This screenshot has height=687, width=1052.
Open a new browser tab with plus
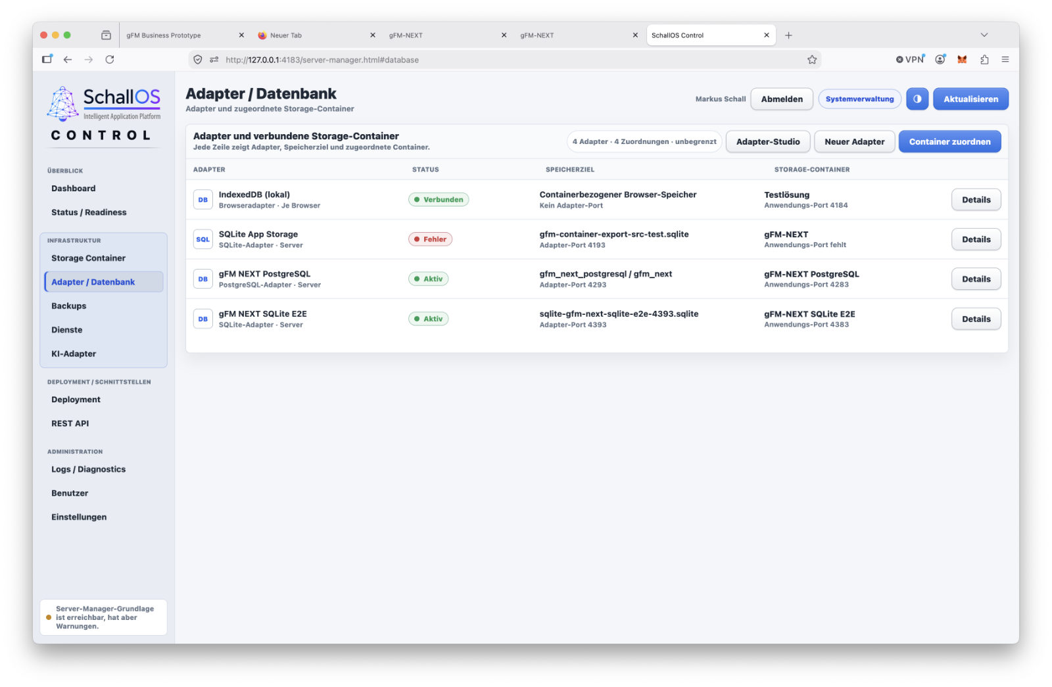click(x=788, y=36)
